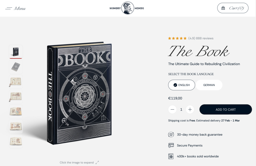Click the money back guarantee shield icon
256x166 pixels.
(171, 134)
